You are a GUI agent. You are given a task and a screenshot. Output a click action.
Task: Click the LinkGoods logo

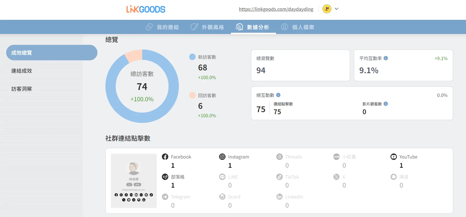point(146,9)
